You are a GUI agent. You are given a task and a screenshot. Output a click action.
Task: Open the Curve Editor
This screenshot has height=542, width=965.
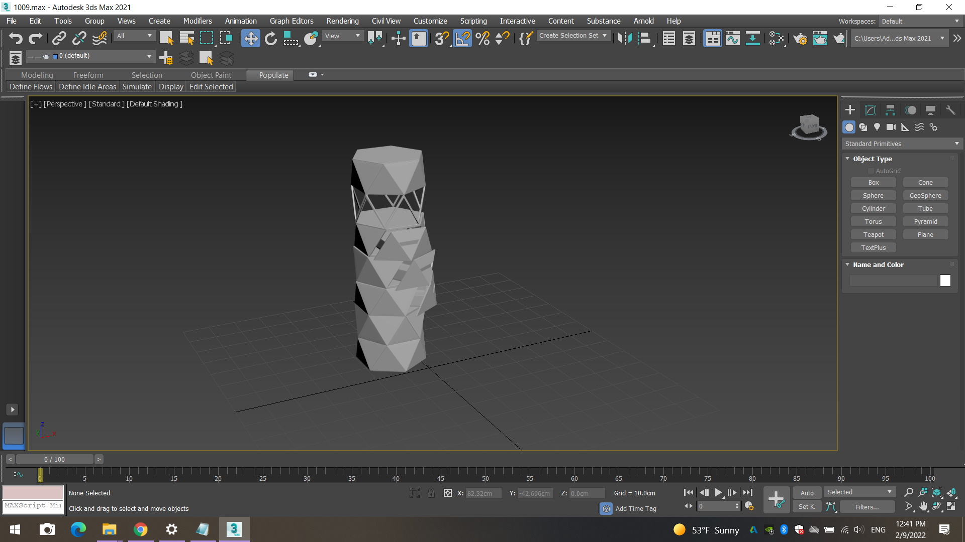(733, 39)
